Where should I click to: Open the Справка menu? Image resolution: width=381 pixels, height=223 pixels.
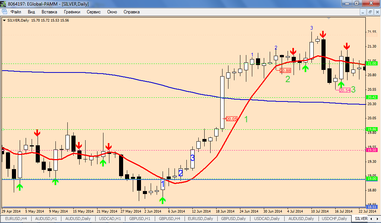tap(131, 12)
